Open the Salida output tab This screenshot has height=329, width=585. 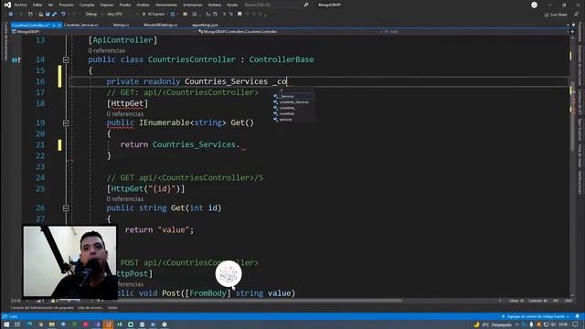click(112, 308)
